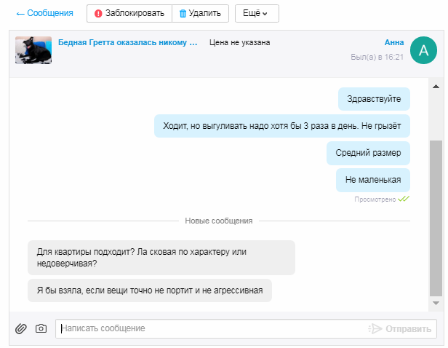448x348 pixels.
Task: Focus the Написать сообщение input field
Action: pyautogui.click(x=212, y=328)
